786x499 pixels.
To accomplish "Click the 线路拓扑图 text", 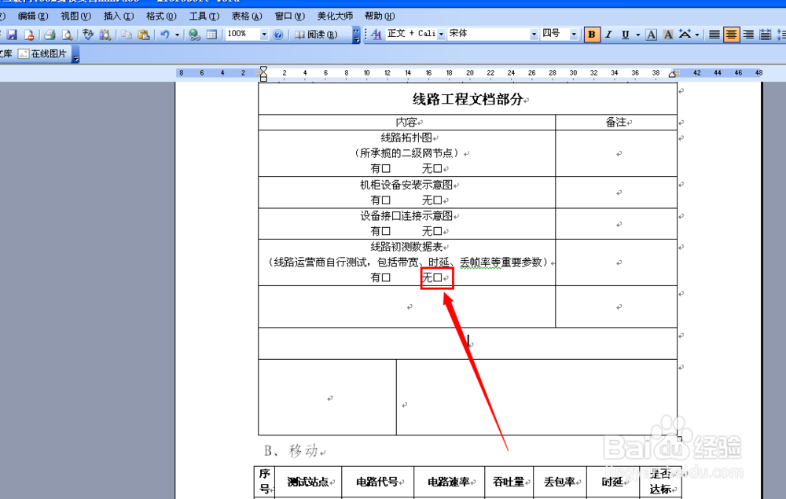I will [x=406, y=138].
